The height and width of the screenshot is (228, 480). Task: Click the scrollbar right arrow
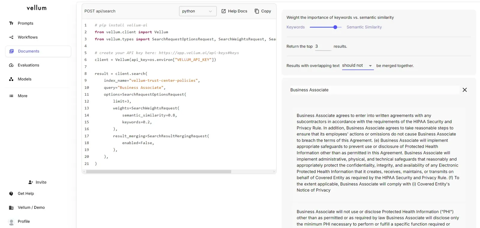point(274,172)
